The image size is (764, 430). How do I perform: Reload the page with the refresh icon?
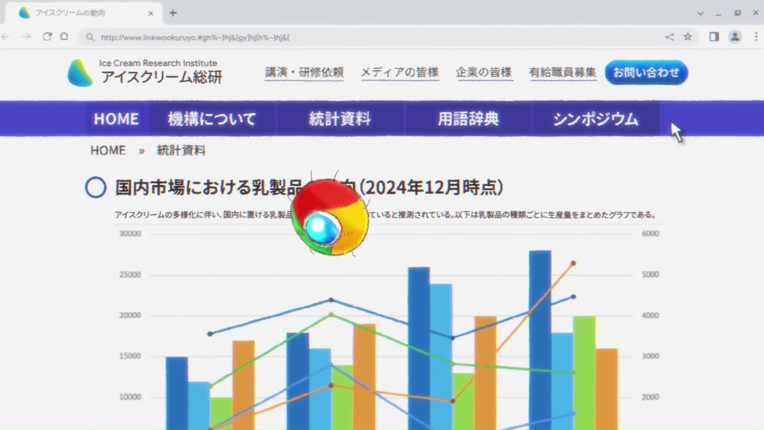pyautogui.click(x=47, y=37)
